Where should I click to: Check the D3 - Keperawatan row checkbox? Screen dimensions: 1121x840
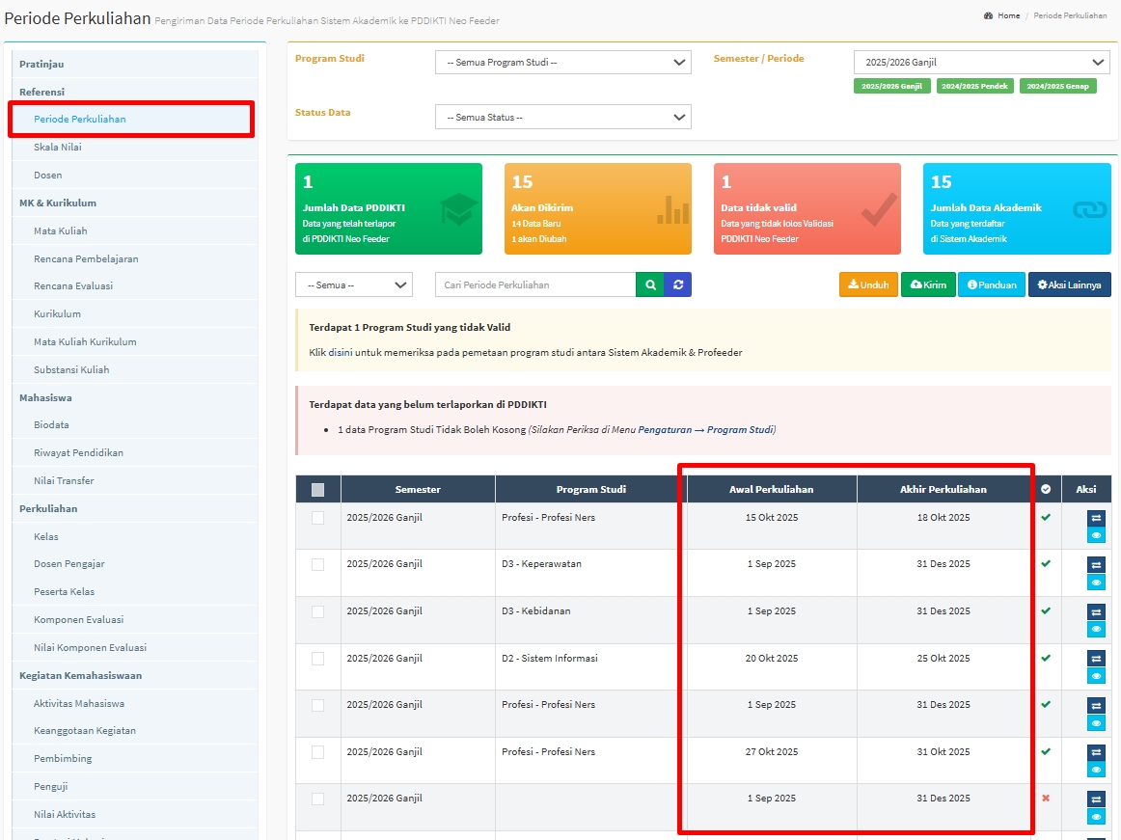pyautogui.click(x=318, y=564)
